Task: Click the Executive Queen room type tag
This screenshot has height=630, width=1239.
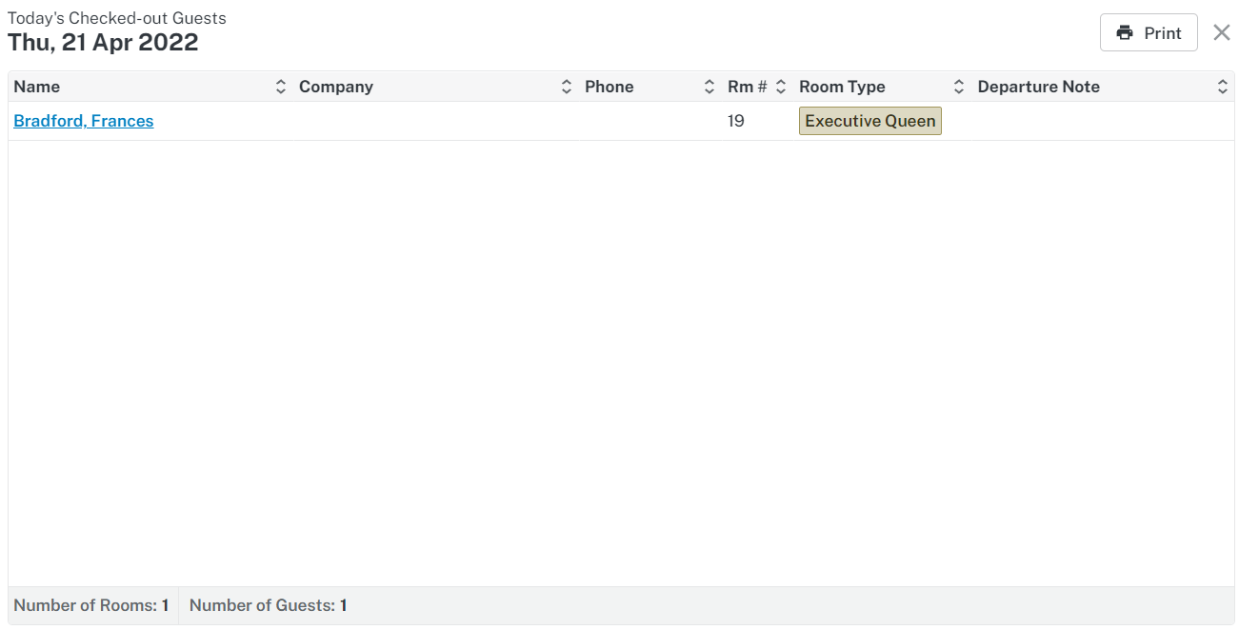Action: point(870,121)
